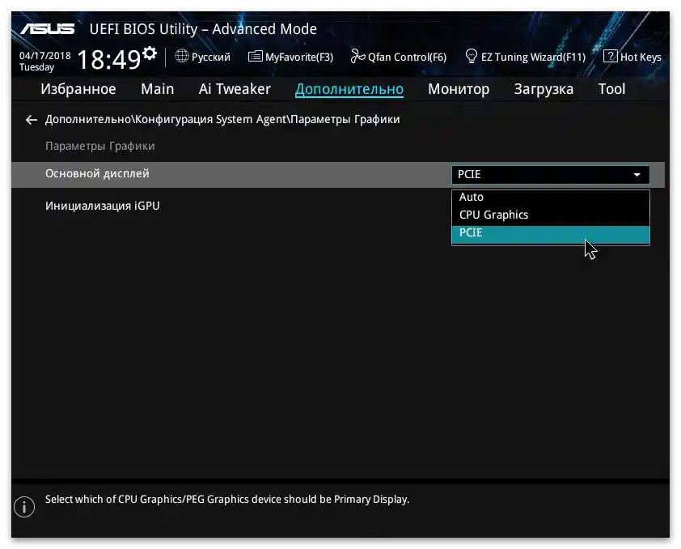
Task: Go to the Монитор tab
Action: (x=459, y=89)
